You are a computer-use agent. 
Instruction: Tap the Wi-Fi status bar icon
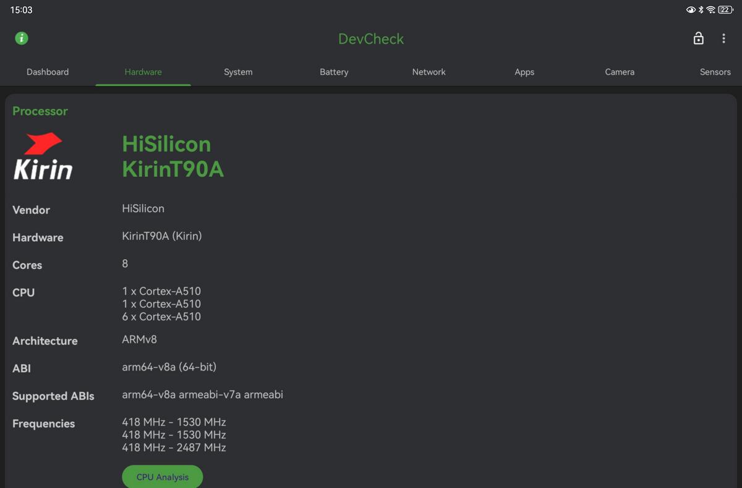[711, 10]
